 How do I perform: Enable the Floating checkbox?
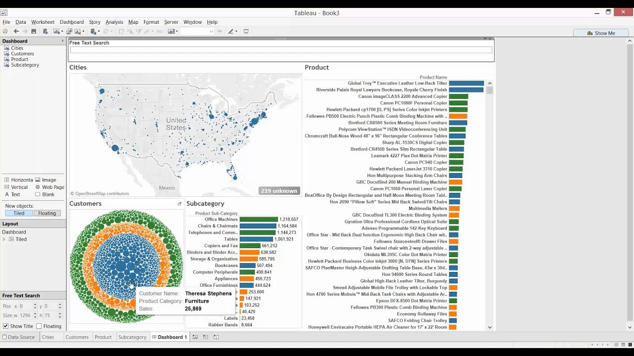[x=39, y=326]
